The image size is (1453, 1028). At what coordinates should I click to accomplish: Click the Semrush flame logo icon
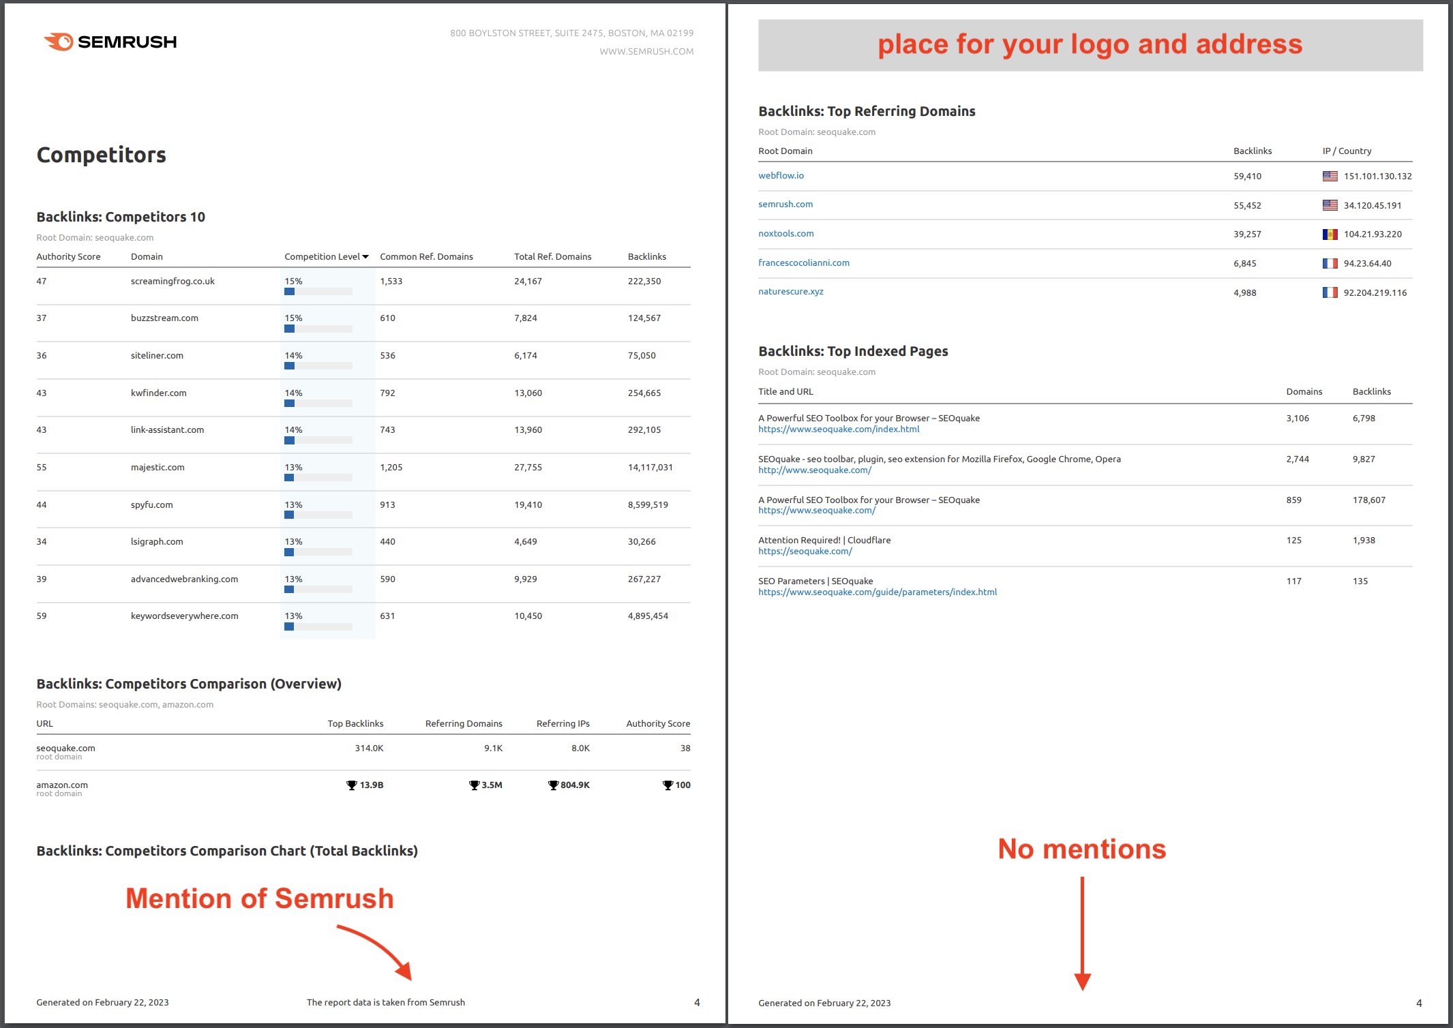(x=59, y=42)
